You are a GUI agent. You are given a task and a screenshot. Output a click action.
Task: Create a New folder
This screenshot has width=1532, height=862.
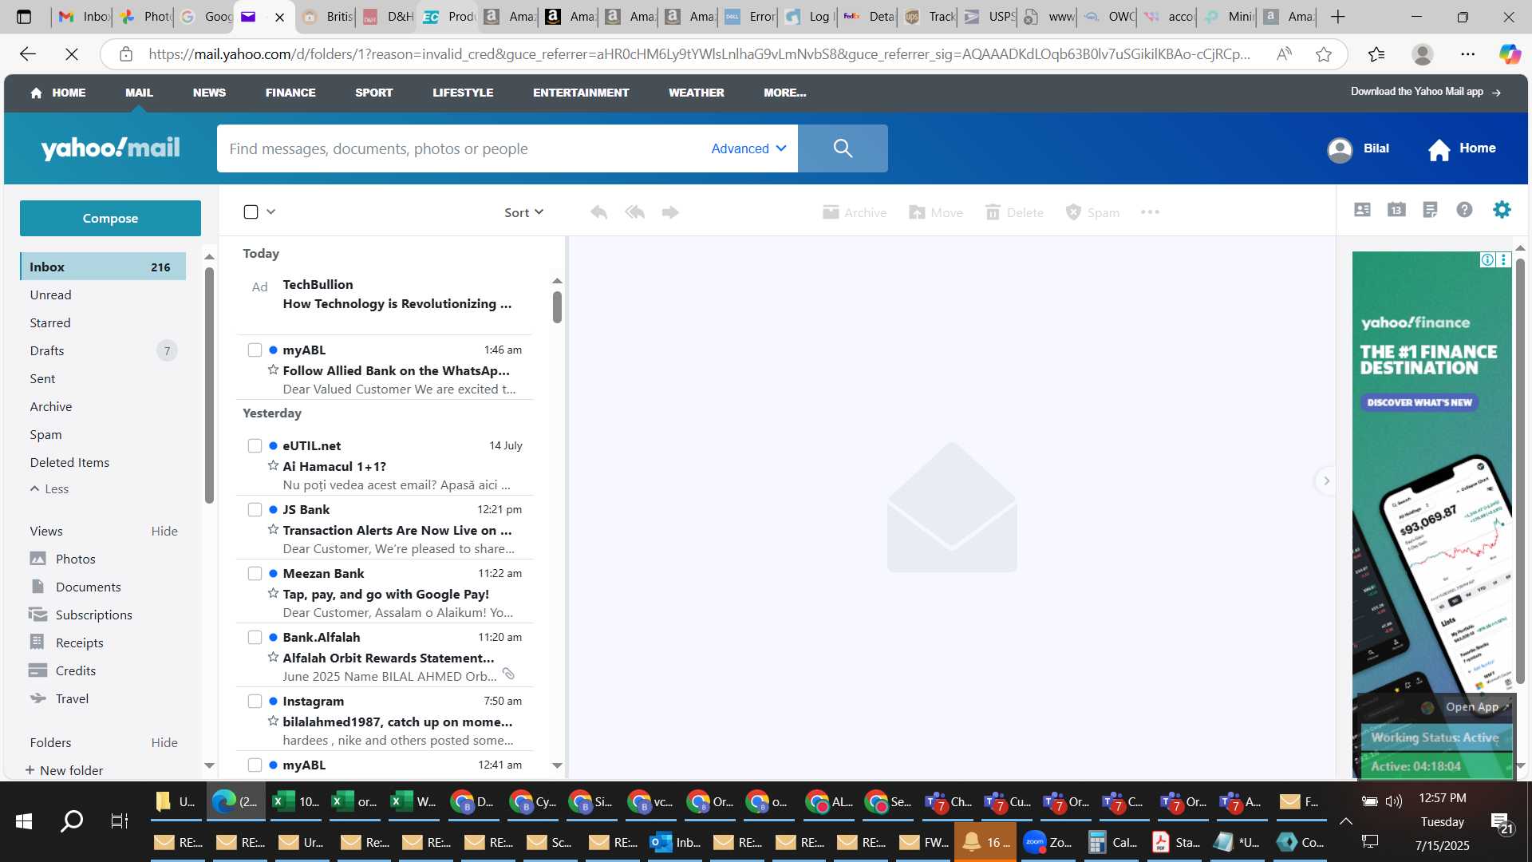(x=64, y=771)
